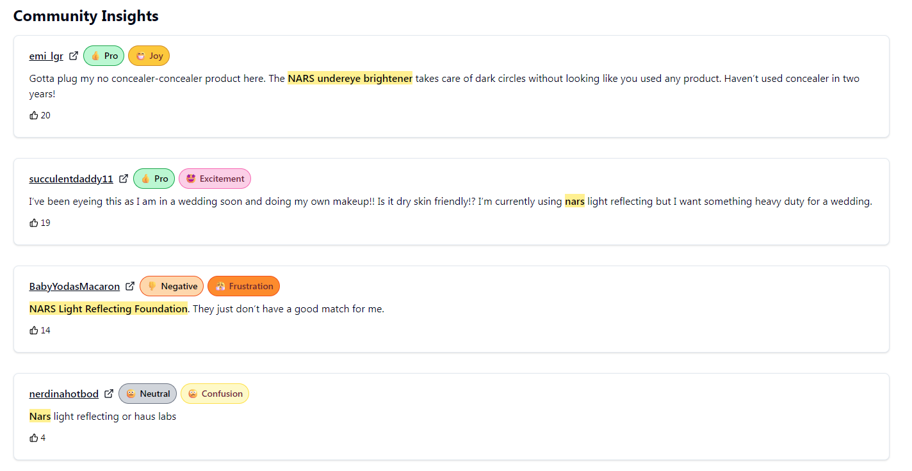The height and width of the screenshot is (471, 912).
Task: Open BabyYodasMacaron's external link icon
Action: coord(130,286)
